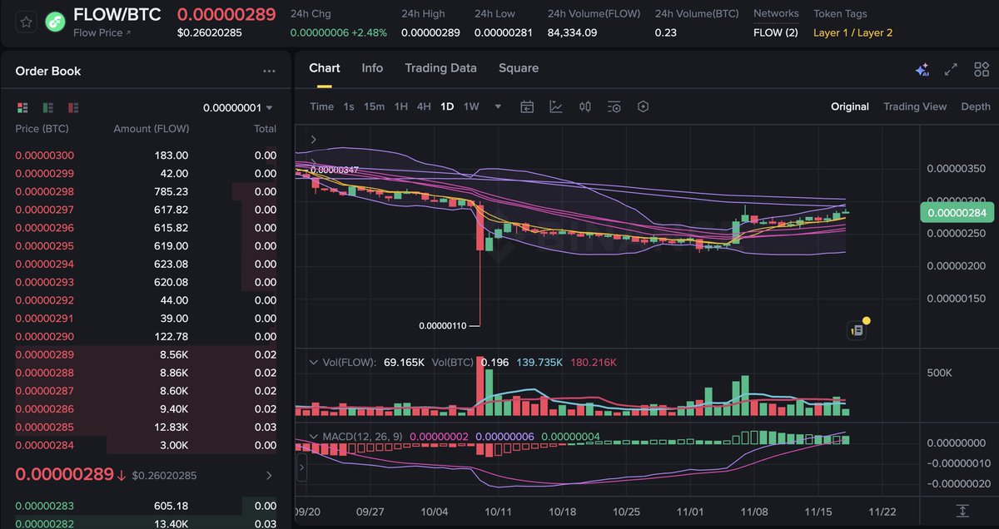Switch to the Chart tab

(325, 68)
